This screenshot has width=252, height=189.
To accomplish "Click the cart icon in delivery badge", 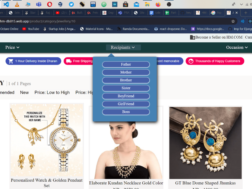I will tap(11, 61).
